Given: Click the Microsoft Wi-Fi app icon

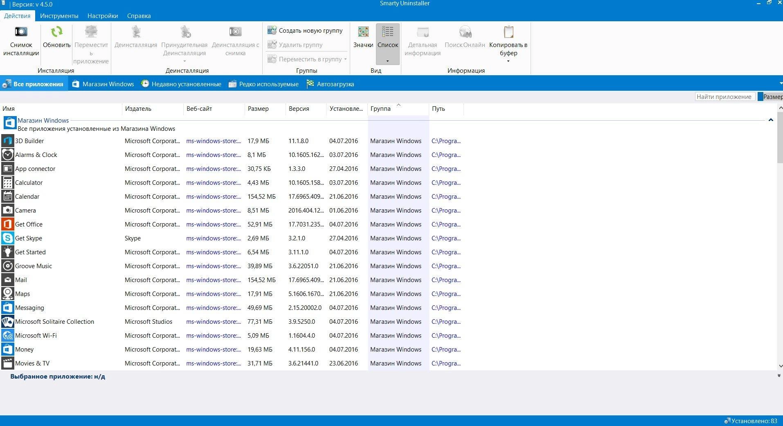Looking at the screenshot, I should coord(8,336).
